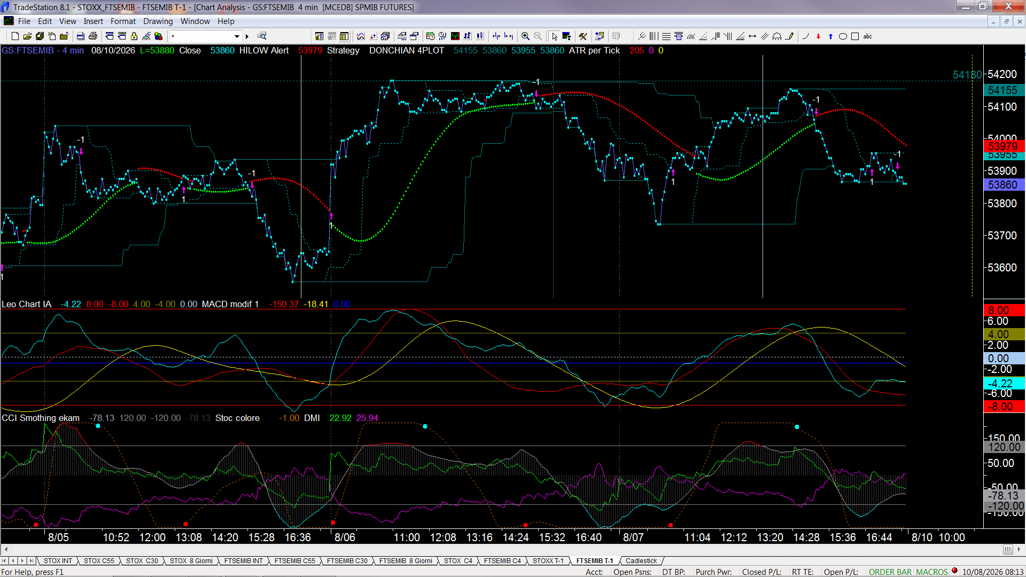The height and width of the screenshot is (577, 1026).
Task: Switch to the FTSEMIB 8 Giorni tab
Action: pos(406,561)
